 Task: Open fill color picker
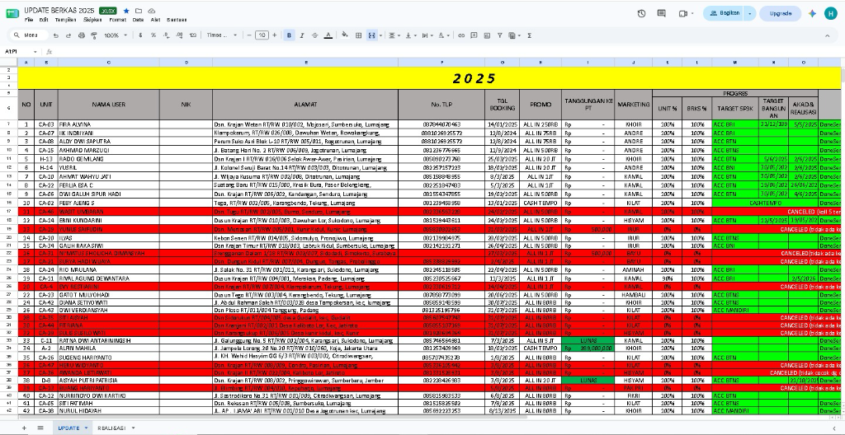coord(345,35)
